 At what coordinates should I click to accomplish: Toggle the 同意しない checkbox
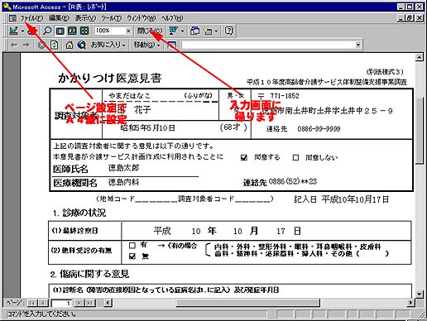pos(295,157)
